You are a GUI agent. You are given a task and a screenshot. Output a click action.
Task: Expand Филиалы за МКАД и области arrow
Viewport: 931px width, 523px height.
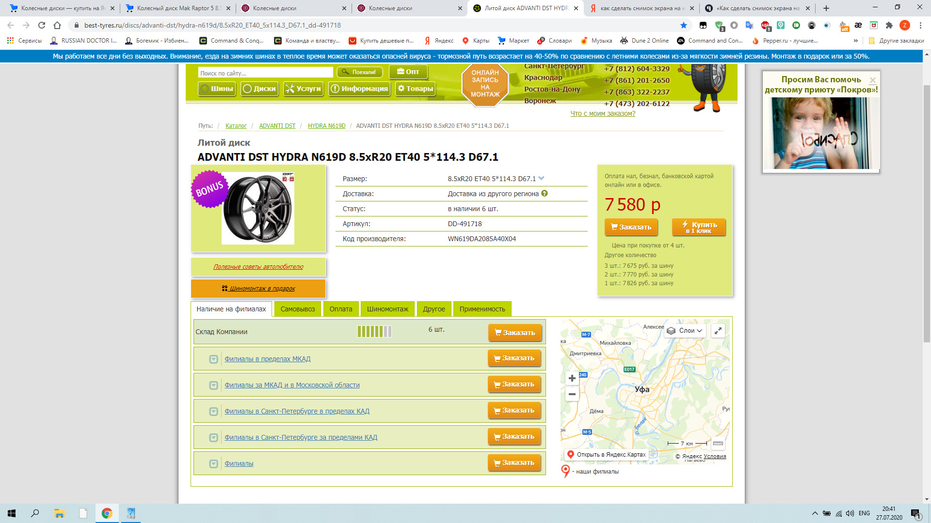213,385
